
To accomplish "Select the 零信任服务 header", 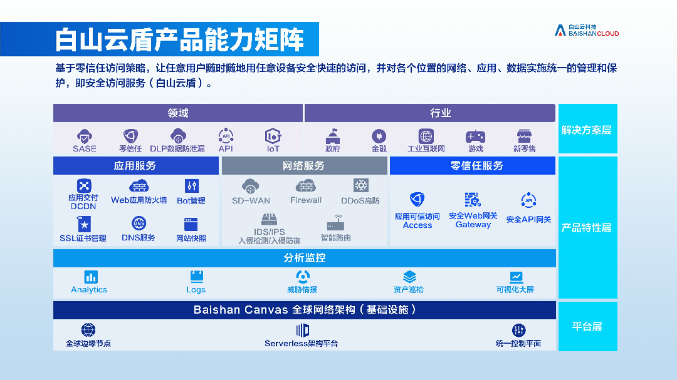I will coord(473,166).
